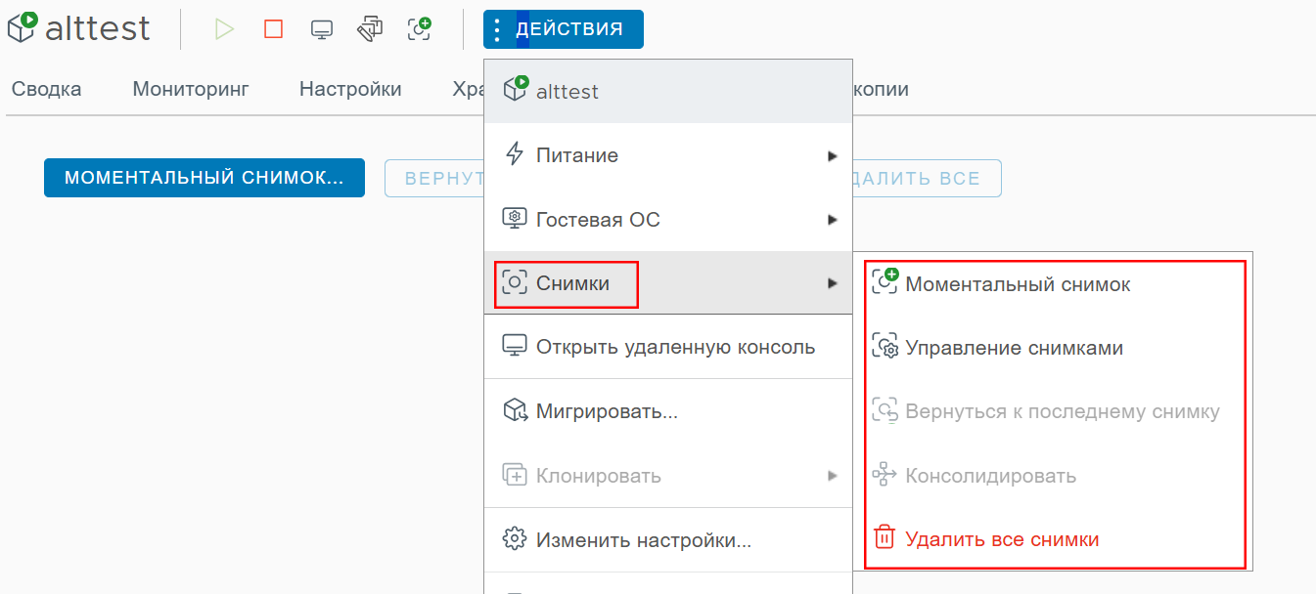The image size is (1316, 594).
Task: Click the red Power Off square icon
Action: pyautogui.click(x=273, y=29)
